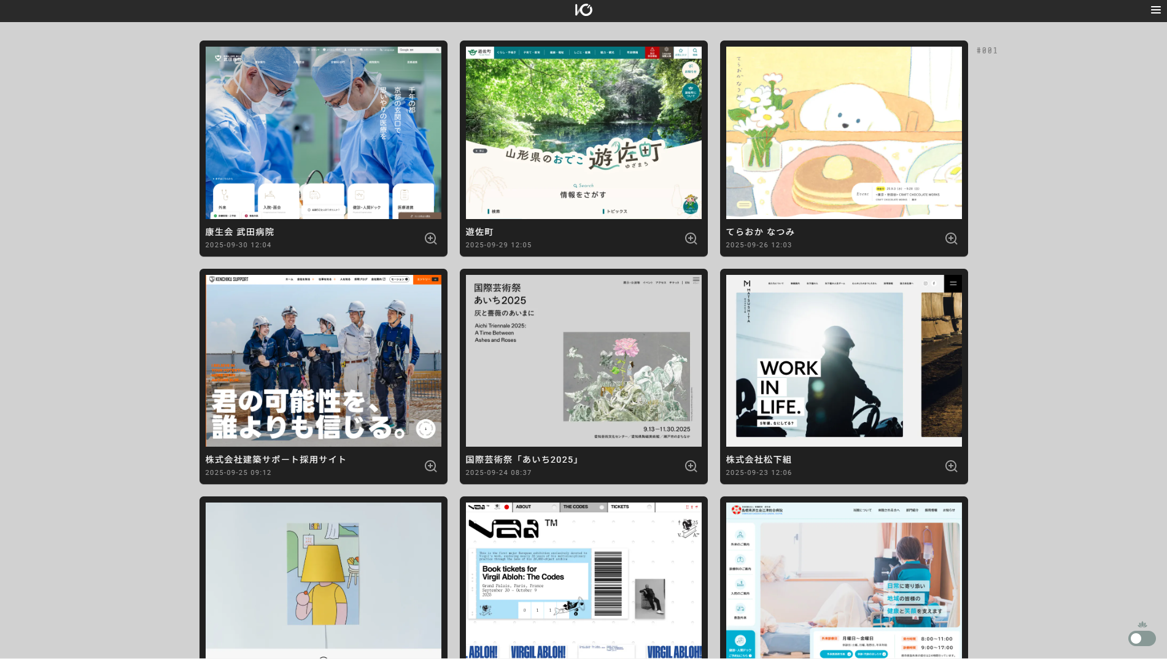
Task: Open the yellow lampshade illustration thumbnail
Action: tap(324, 580)
